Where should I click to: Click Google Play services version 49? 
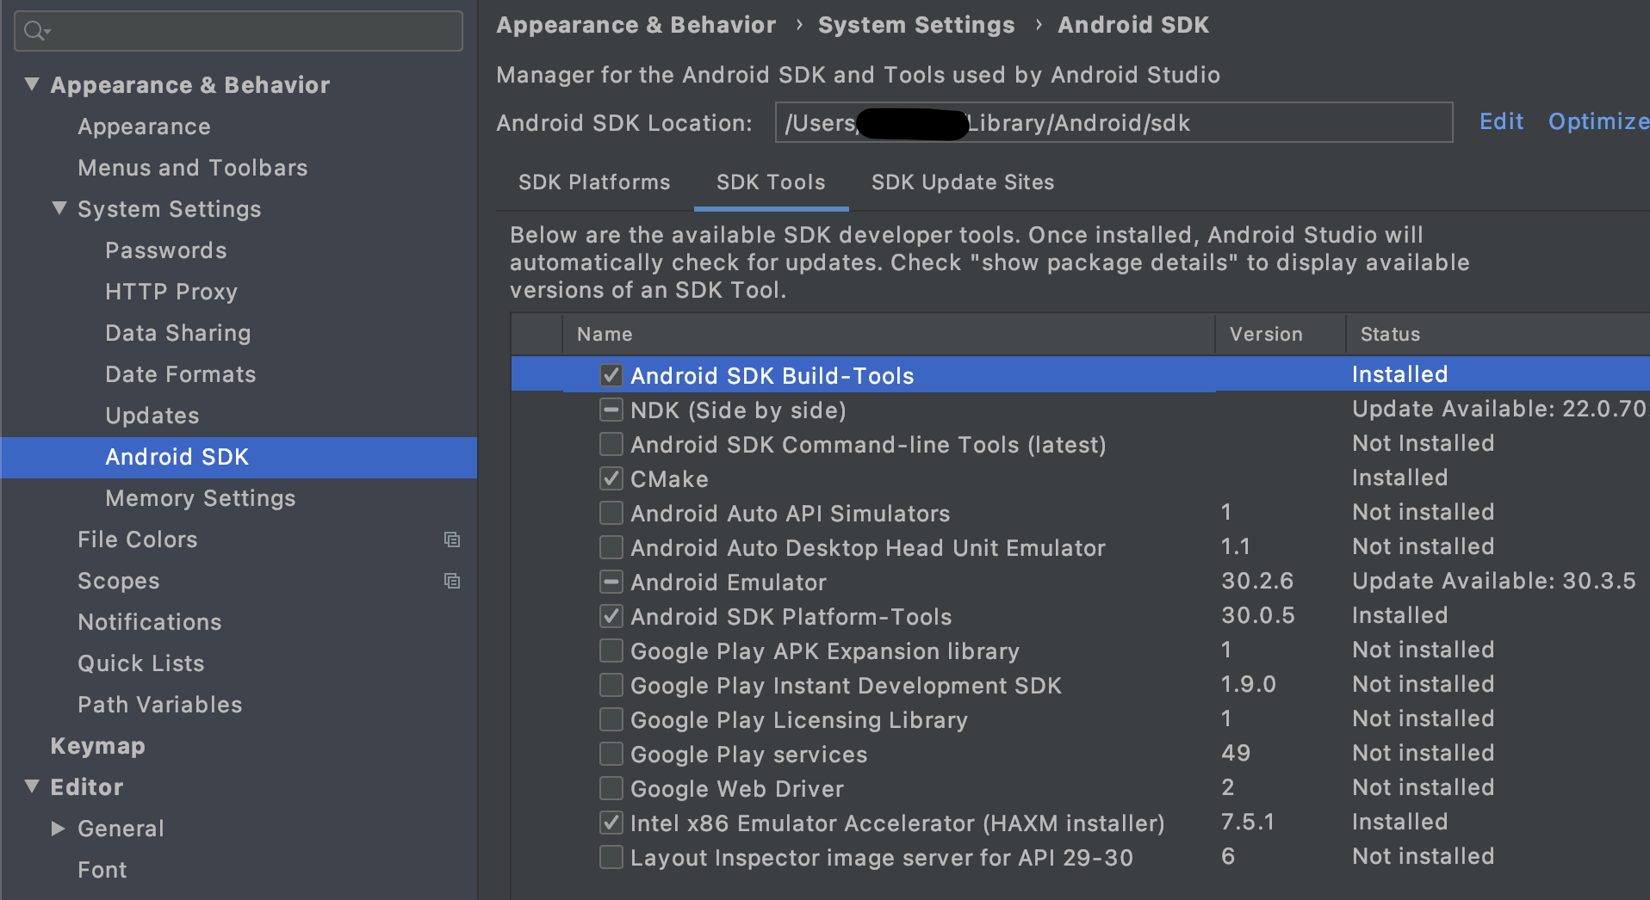[1236, 753]
